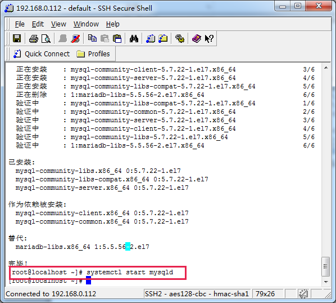Click the Disconnect icon with red slash
Screen dimensions: 336x303
click(75, 39)
